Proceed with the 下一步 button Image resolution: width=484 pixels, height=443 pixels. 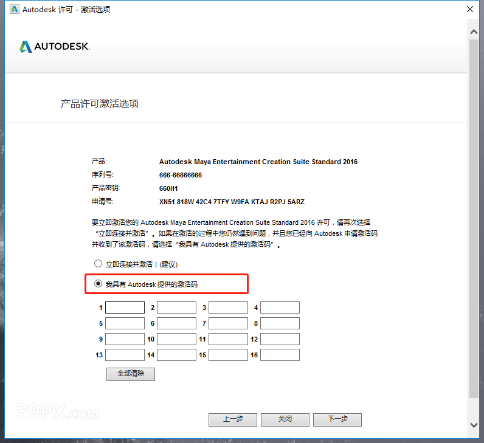coord(337,419)
